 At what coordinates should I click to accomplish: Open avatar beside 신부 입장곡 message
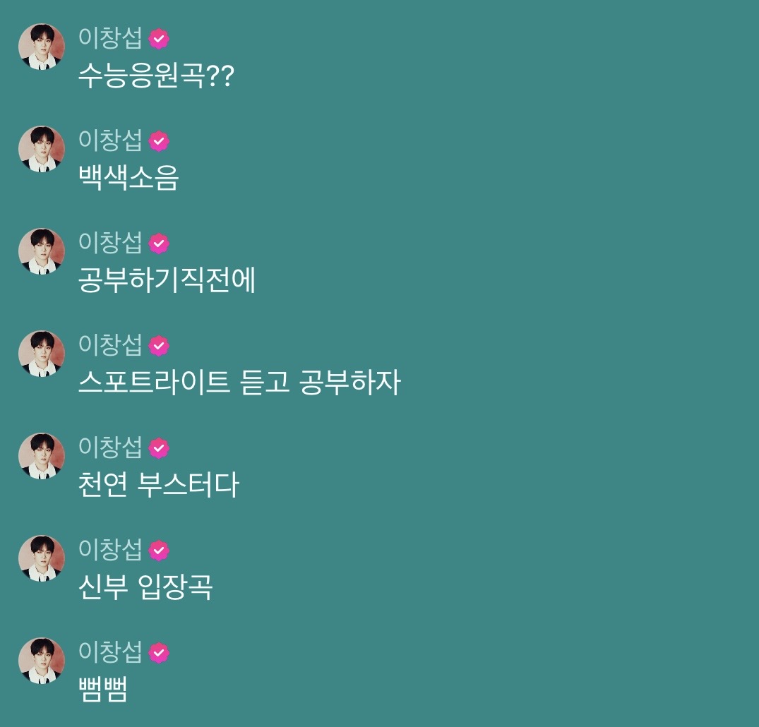pyautogui.click(x=42, y=558)
